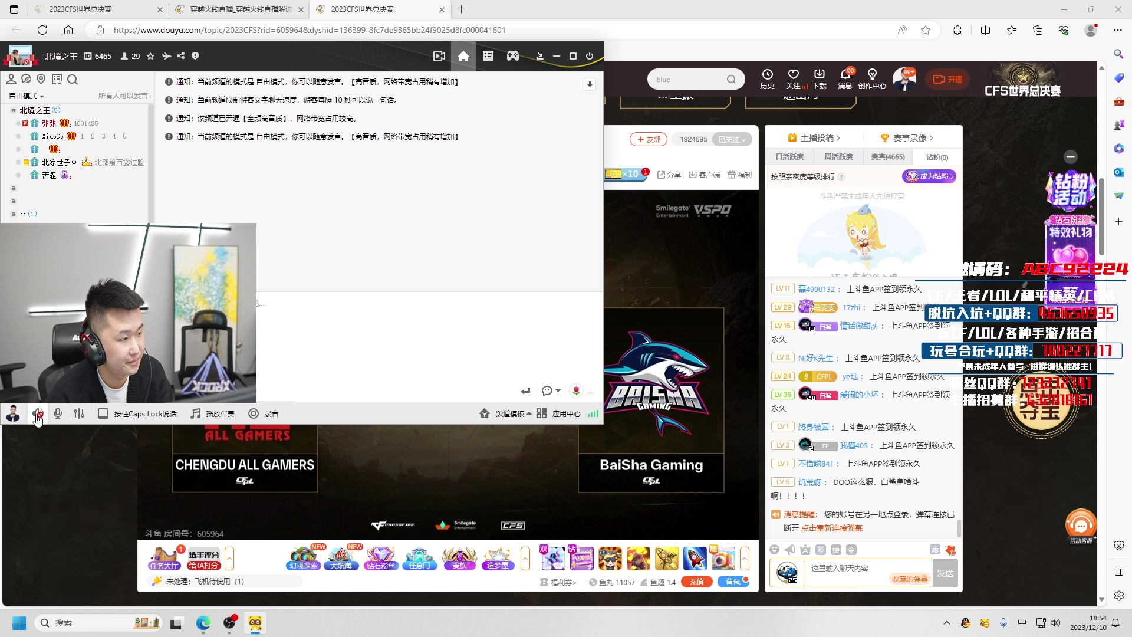Open 主播投稿 link

click(814, 138)
